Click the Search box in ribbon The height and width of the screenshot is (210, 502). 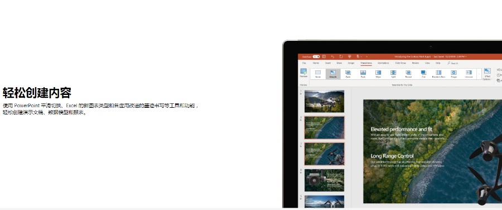(453, 63)
